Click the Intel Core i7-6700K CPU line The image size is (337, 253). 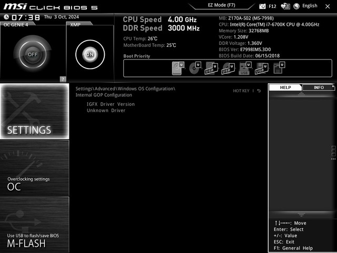pyautogui.click(x=269, y=24)
